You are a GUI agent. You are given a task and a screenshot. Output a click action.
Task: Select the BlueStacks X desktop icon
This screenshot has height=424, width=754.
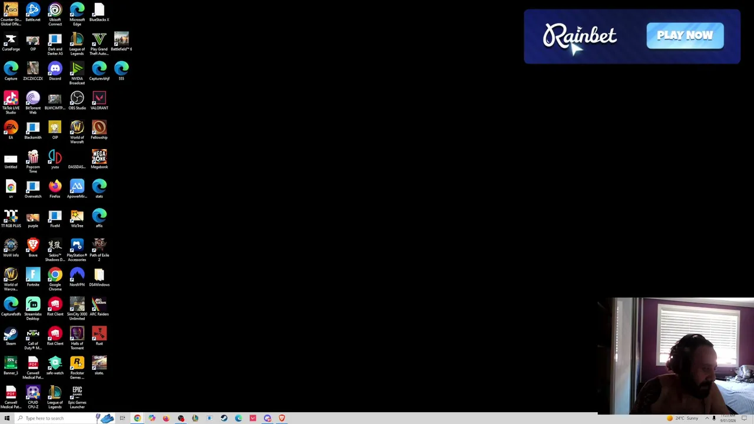pos(99,12)
